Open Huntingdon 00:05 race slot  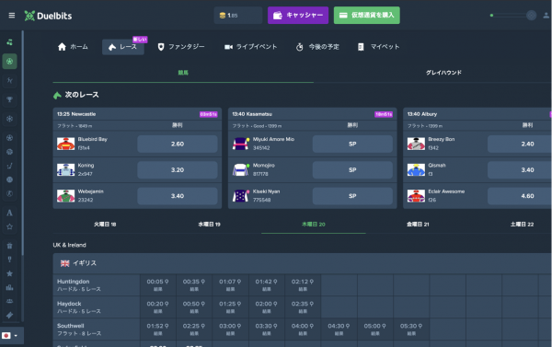(157, 285)
